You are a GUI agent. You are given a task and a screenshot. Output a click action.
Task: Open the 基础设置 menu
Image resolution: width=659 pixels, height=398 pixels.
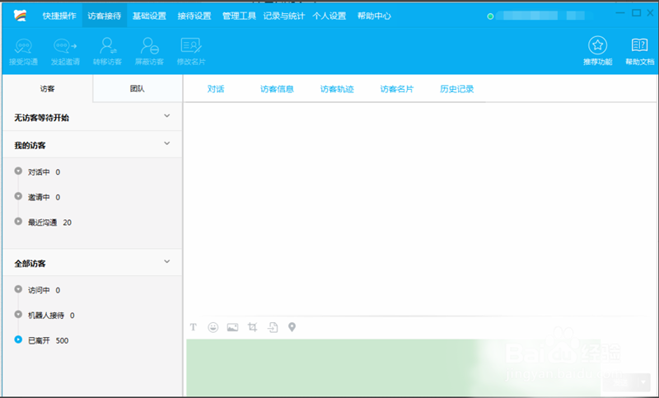coord(149,16)
